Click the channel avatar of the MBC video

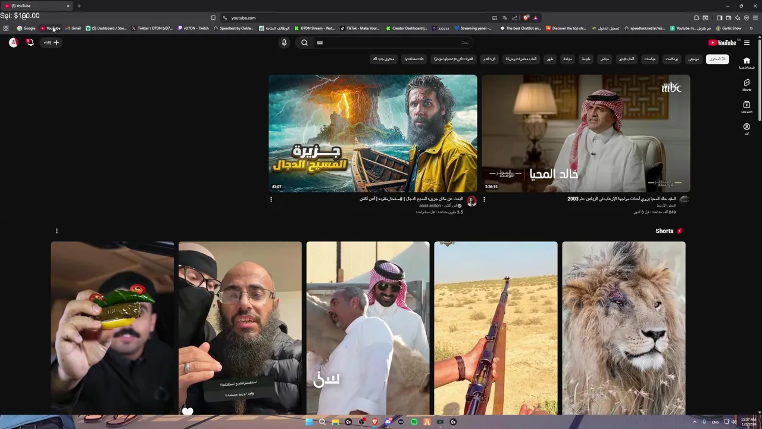tap(685, 200)
